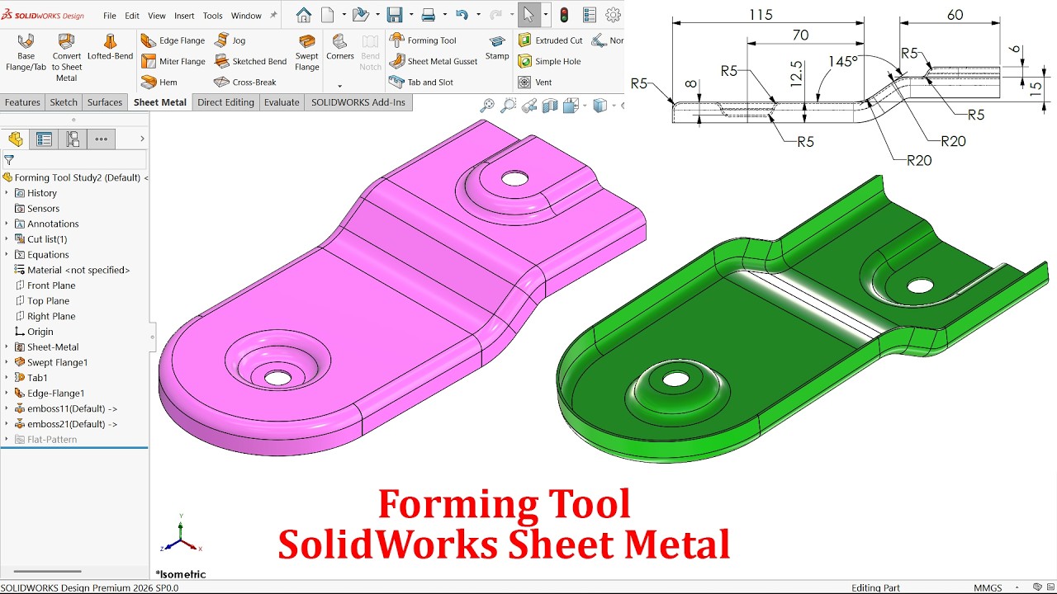The image size is (1057, 594).
Task: Click the feature tree filter field
Action: [x=74, y=160]
